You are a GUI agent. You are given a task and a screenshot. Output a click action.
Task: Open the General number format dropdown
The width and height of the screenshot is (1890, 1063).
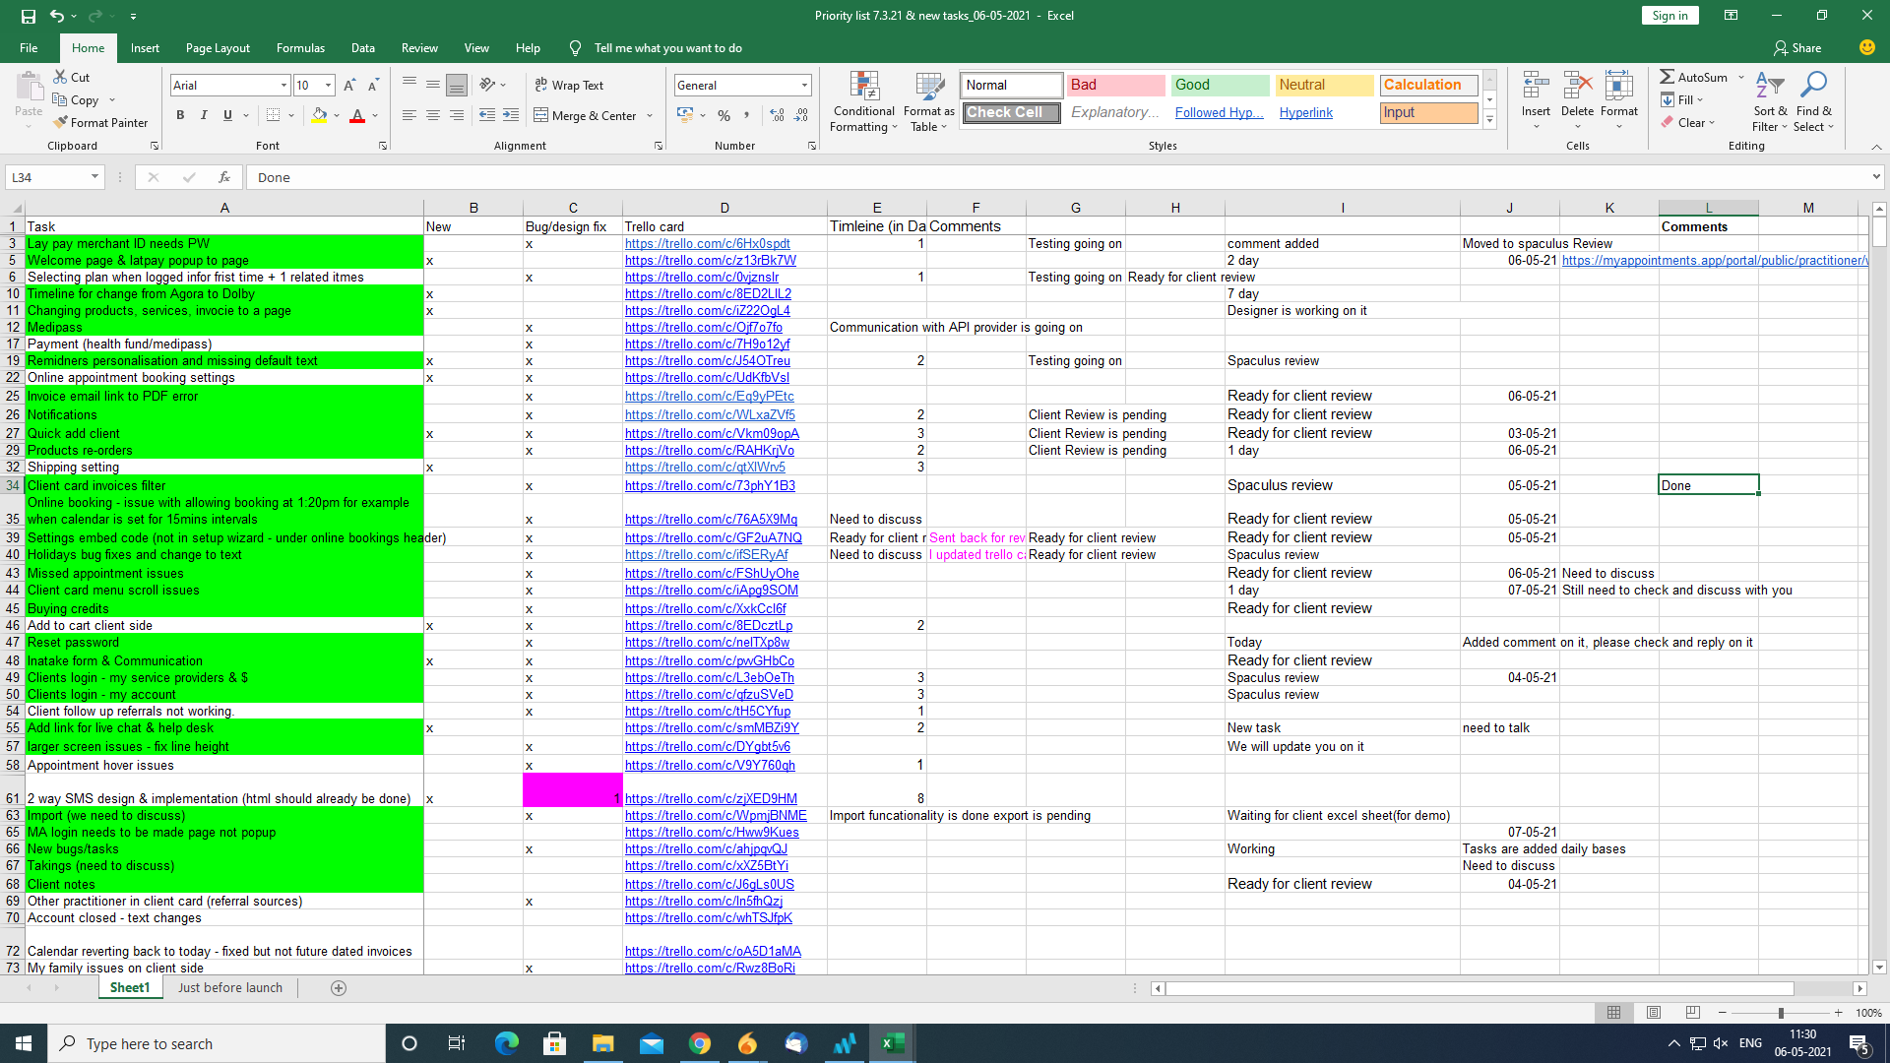point(804,86)
